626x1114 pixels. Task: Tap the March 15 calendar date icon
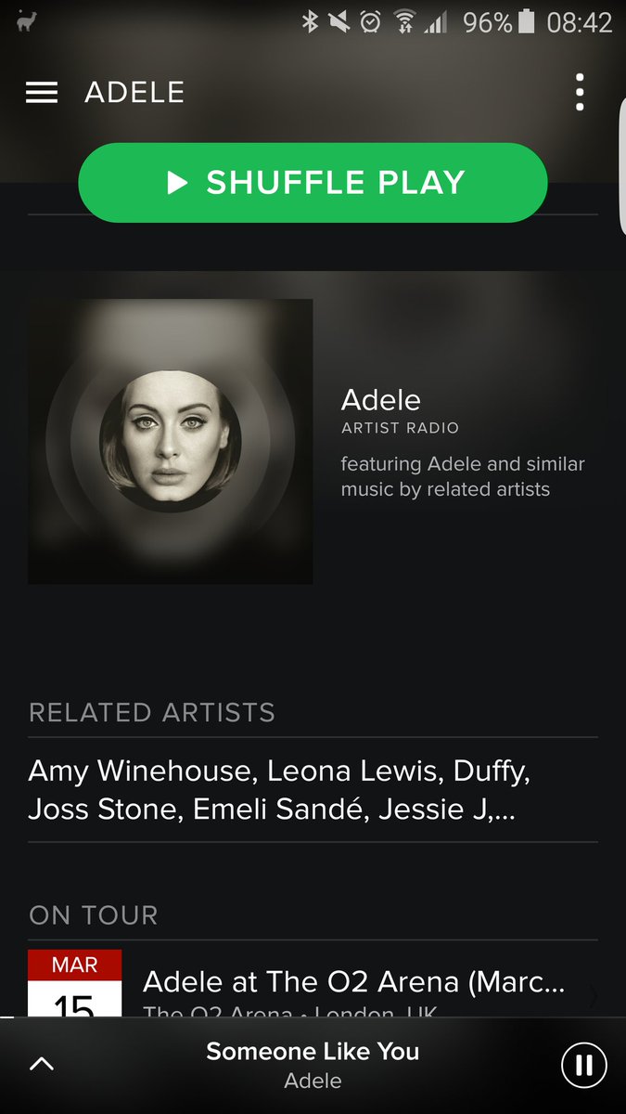74,983
